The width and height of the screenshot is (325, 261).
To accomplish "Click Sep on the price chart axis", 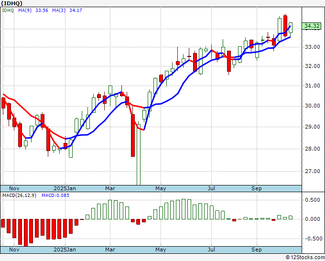I will 256,188.
